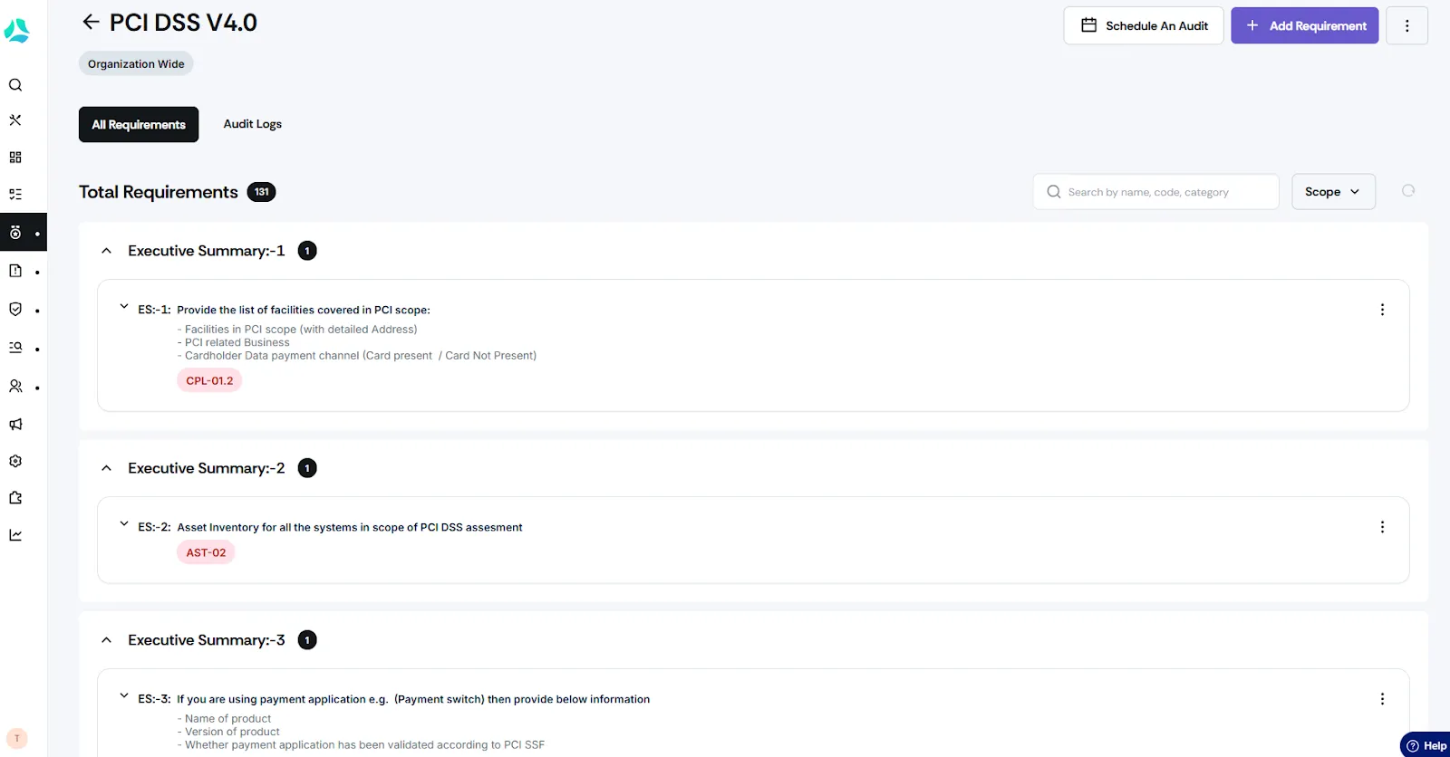The image size is (1450, 757).
Task: Click the refresh icon next to Scope
Action: [x=1408, y=190]
